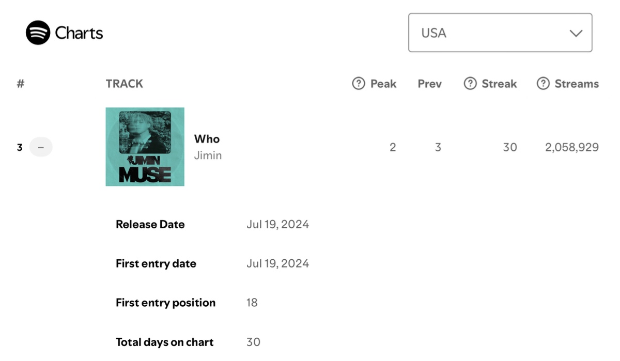Click the Charts title text
Viewport: 620px width, 361px height.
click(x=79, y=33)
